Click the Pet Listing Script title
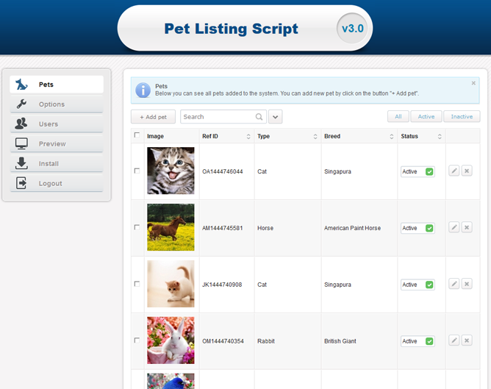 coord(231,29)
